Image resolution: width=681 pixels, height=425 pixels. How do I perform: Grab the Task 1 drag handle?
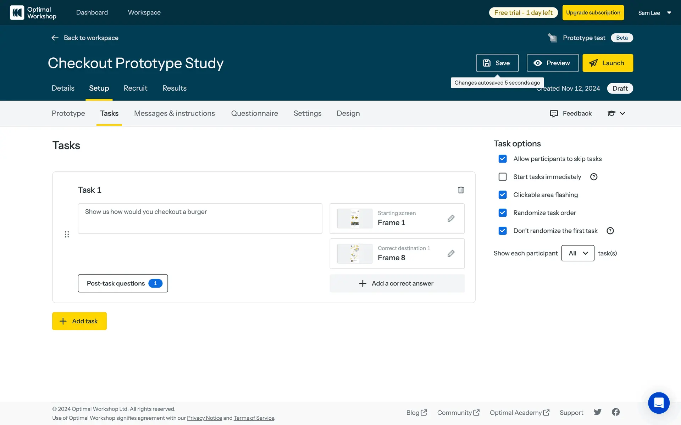[x=67, y=234]
